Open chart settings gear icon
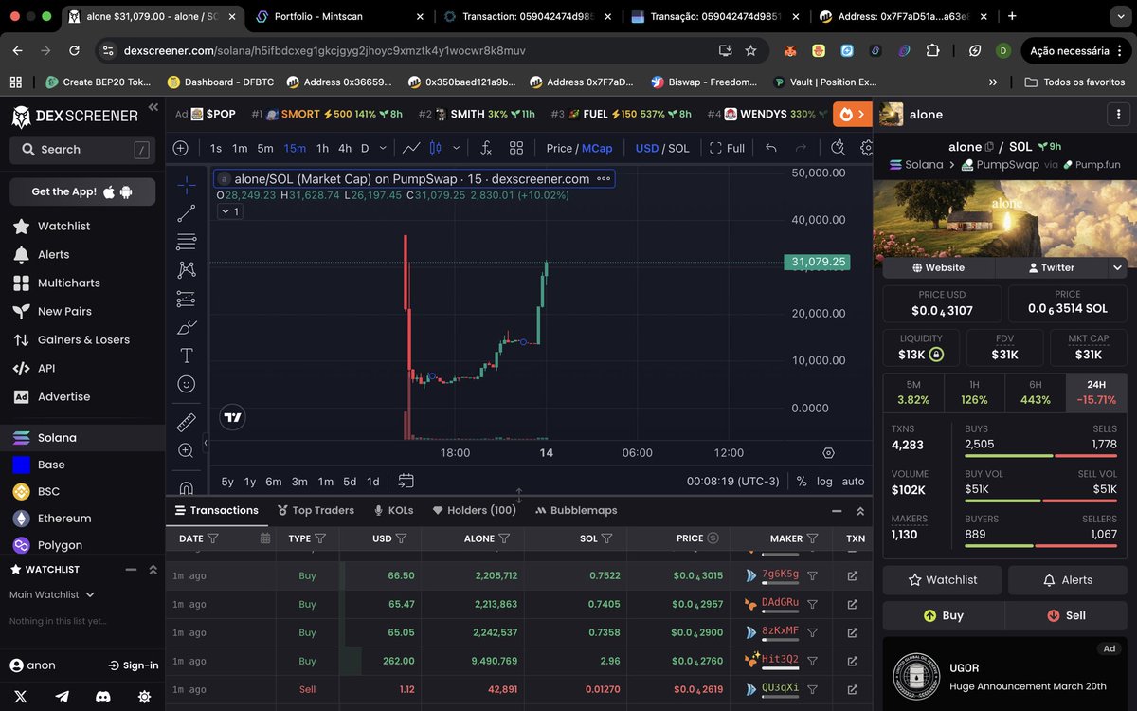Viewport: 1137px width, 711px height. (867, 148)
